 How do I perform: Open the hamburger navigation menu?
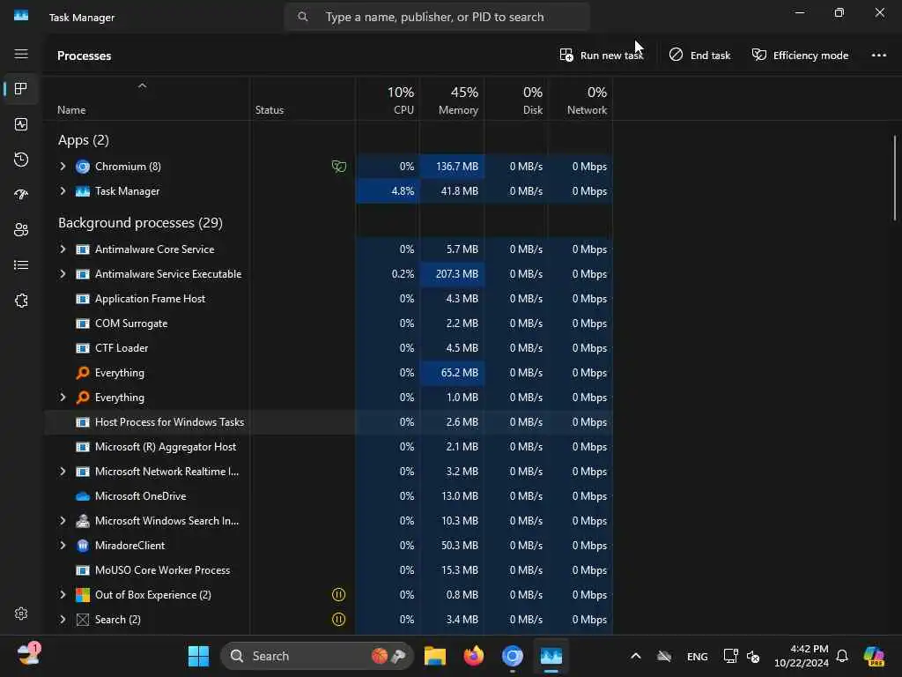point(21,54)
